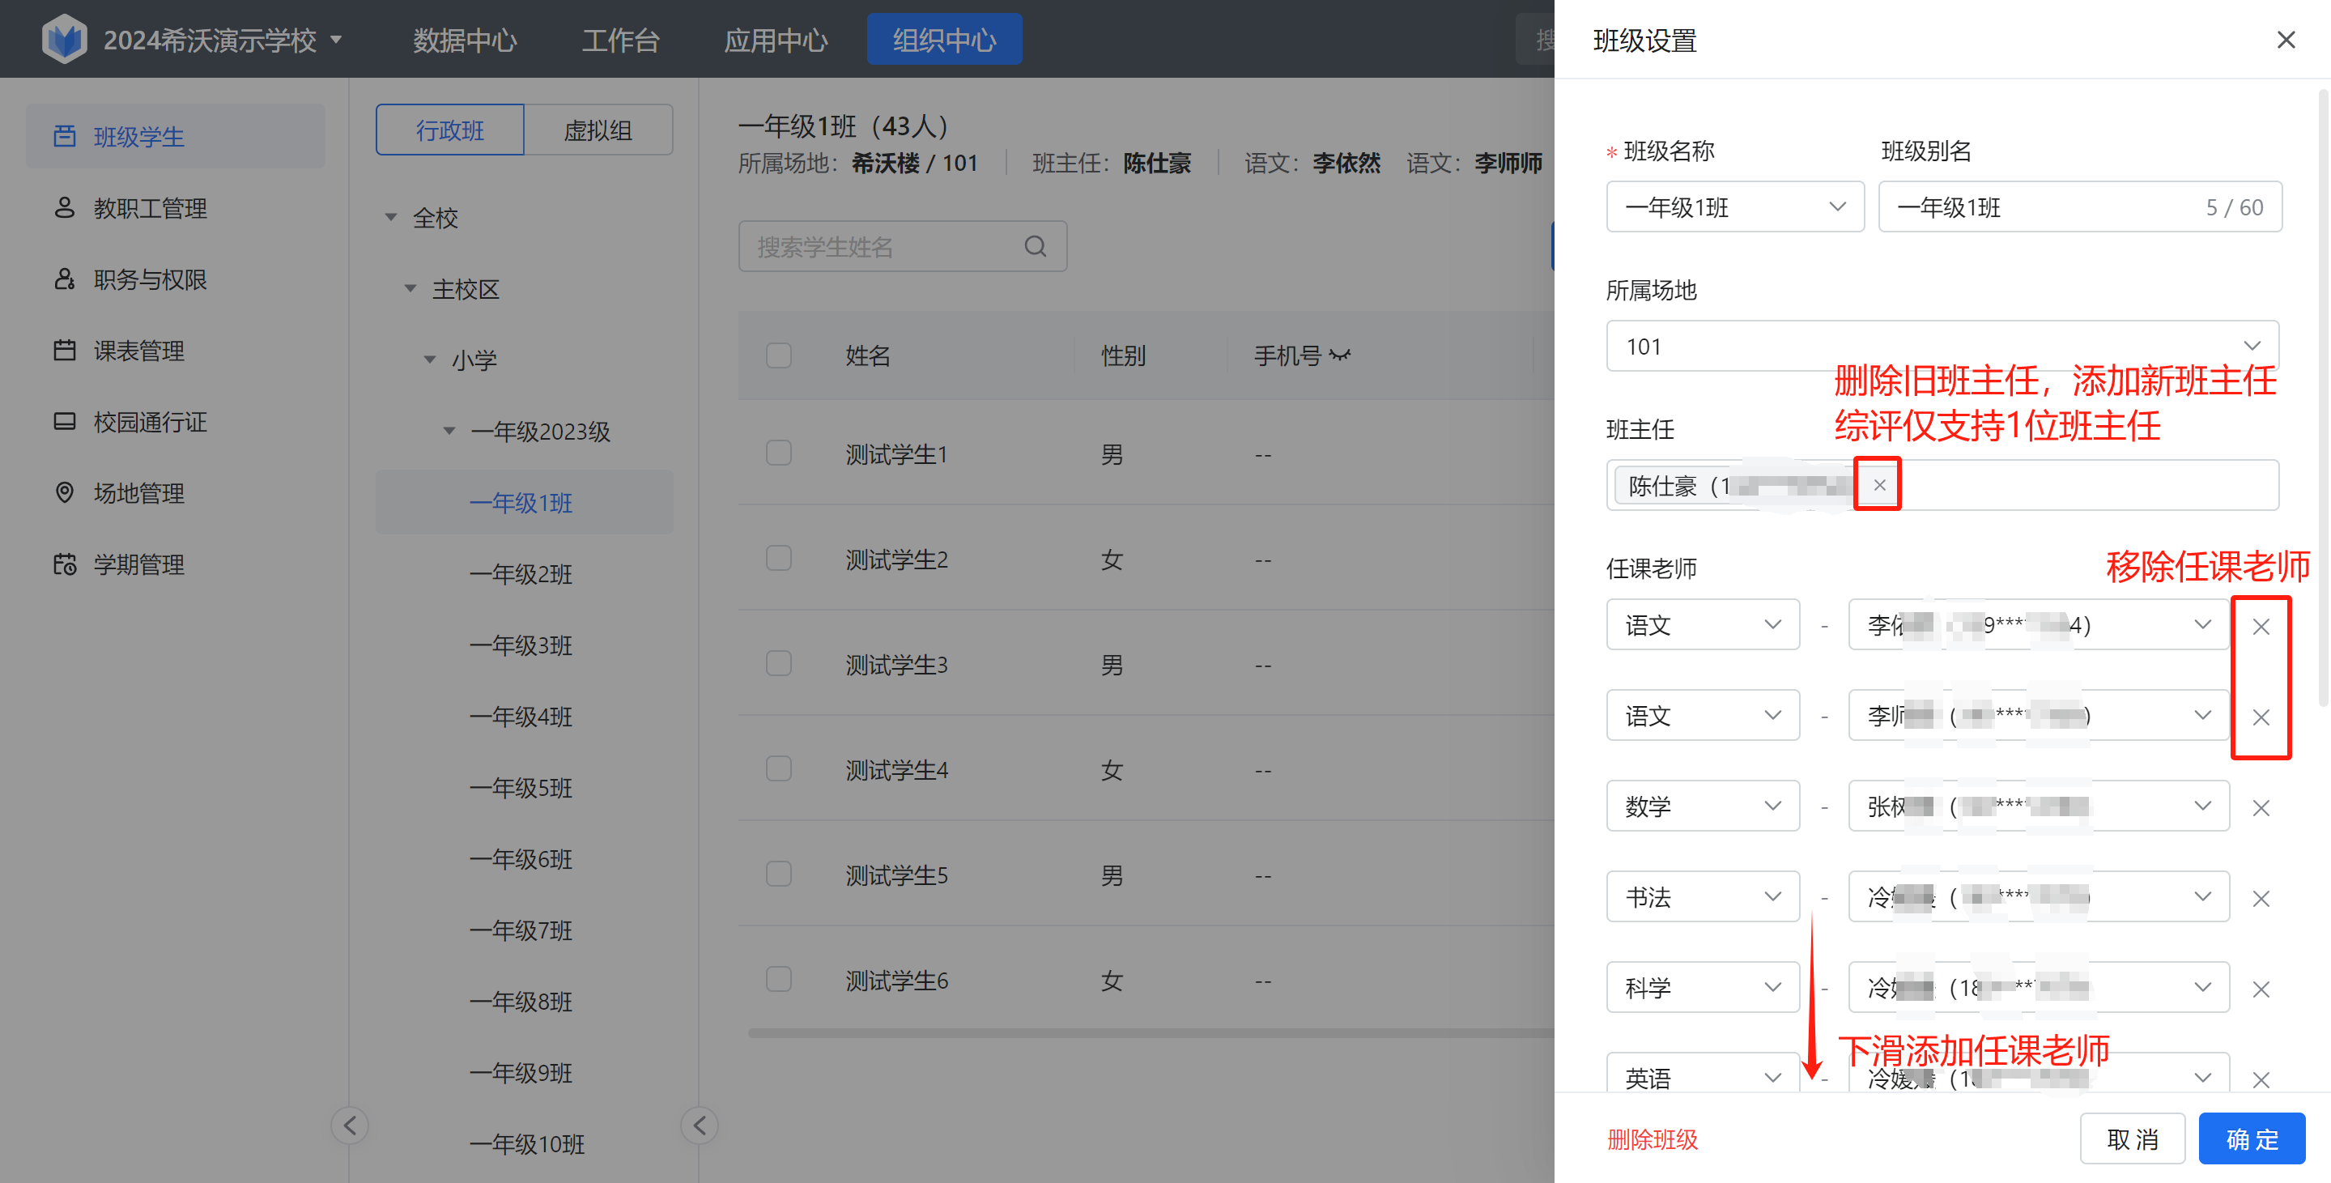This screenshot has width=2331, height=1183.
Task: Click the settings panel vertical scrollbar
Action: pos(2323,398)
